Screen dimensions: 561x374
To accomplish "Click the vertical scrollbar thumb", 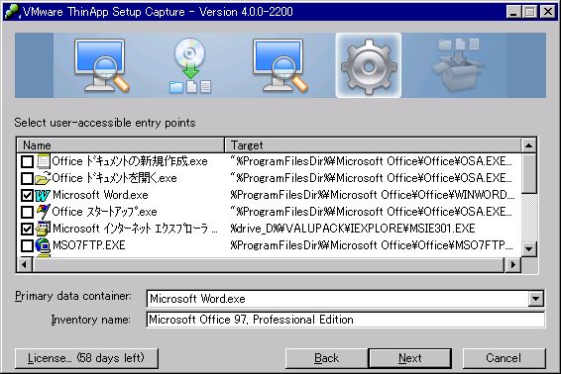I will [529, 173].
